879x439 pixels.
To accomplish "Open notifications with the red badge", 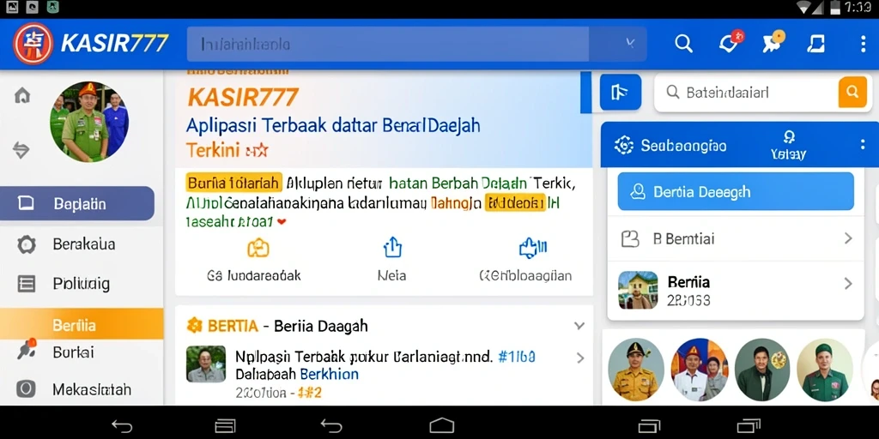I will 730,43.
